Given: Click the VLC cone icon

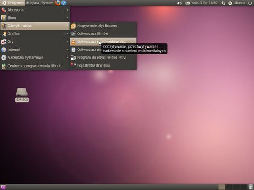Looking at the screenshot, I should tap(74, 42).
